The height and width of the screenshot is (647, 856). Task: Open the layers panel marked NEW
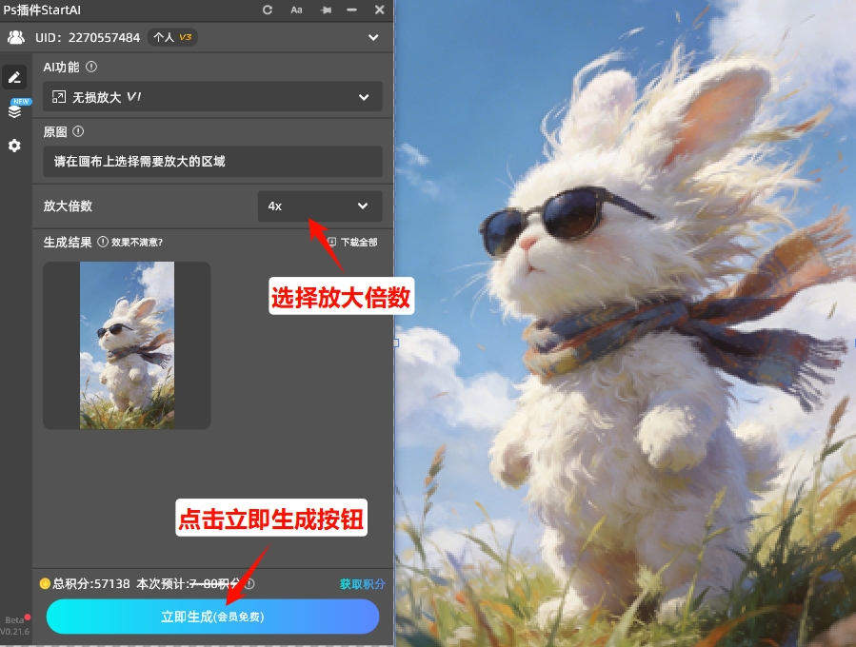click(x=15, y=109)
